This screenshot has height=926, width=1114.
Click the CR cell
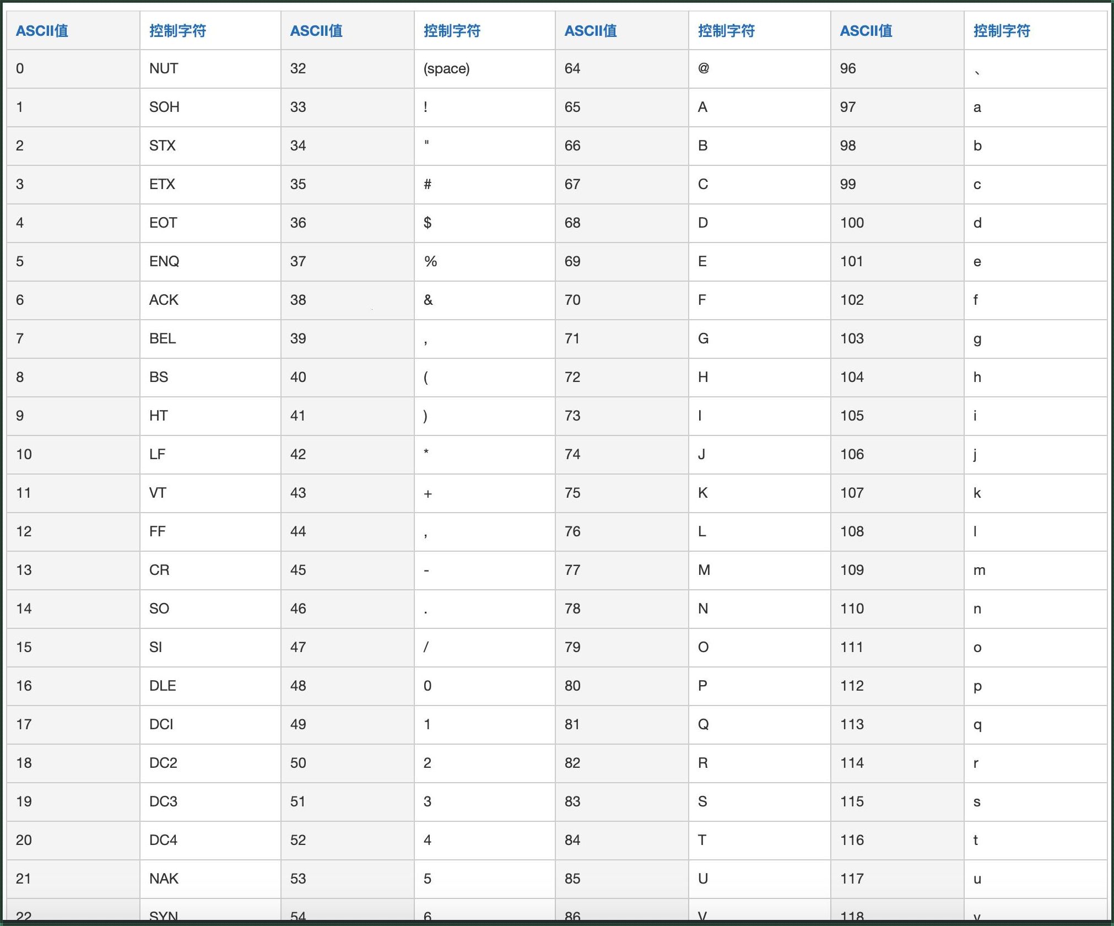[210, 570]
